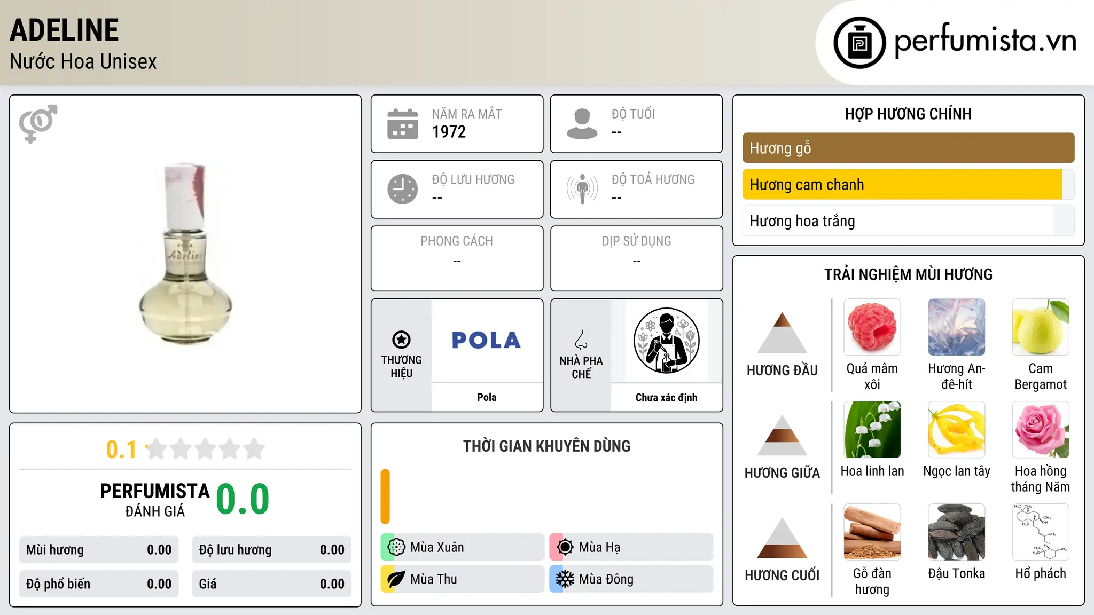Select the Cam Bergamot note image
This screenshot has height=615, width=1094.
[x=1041, y=327]
